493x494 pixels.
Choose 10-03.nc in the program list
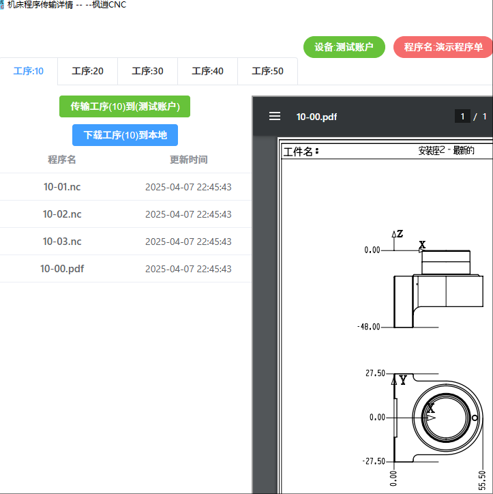point(62,242)
